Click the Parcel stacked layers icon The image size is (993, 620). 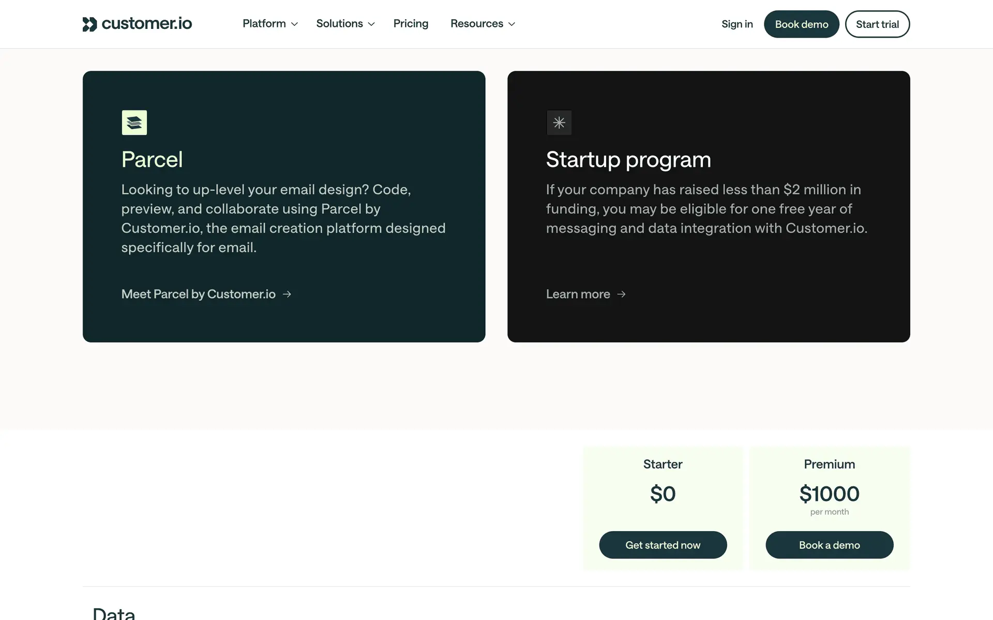[x=134, y=122]
